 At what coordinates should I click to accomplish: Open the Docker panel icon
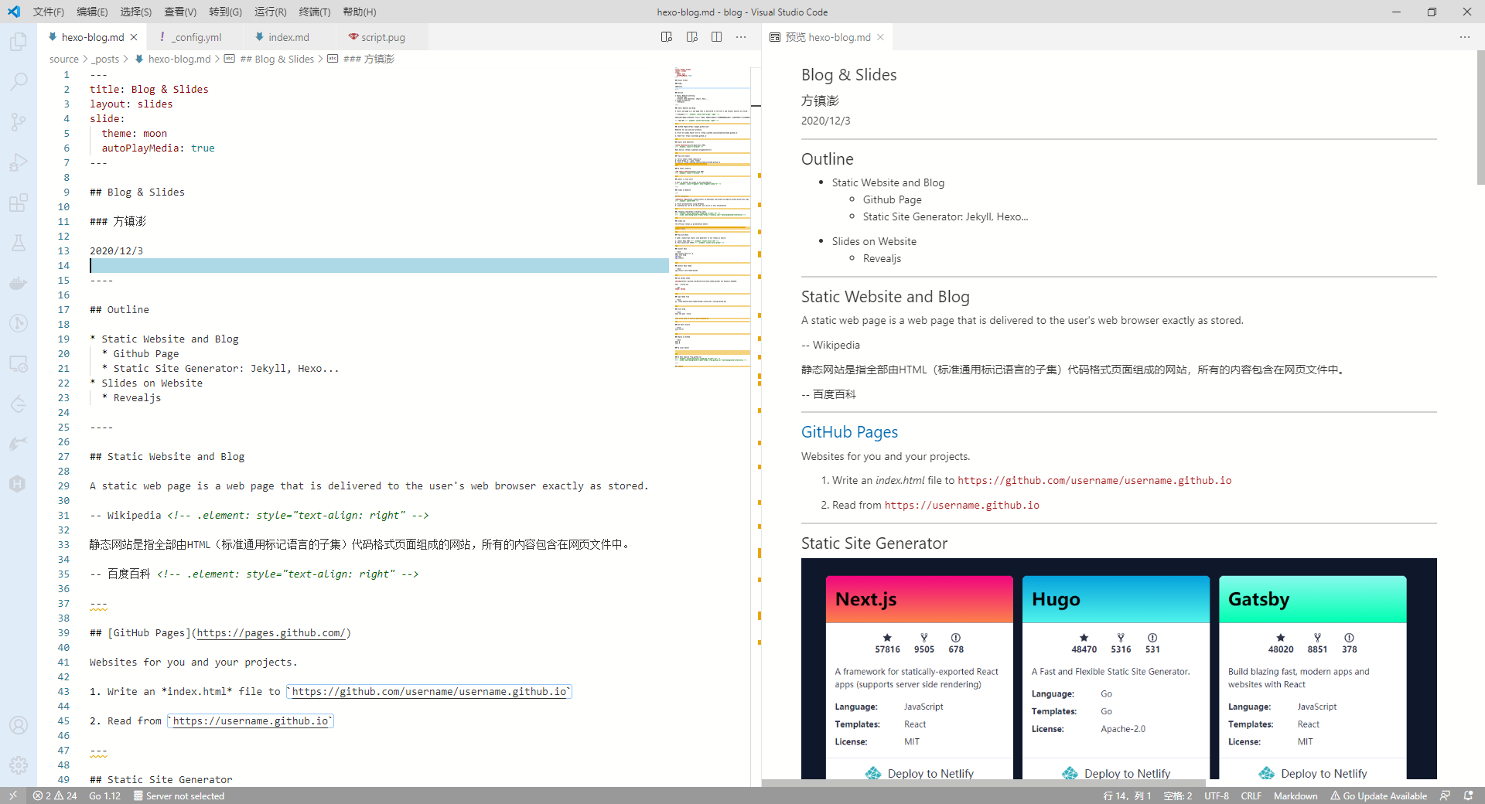pos(19,283)
